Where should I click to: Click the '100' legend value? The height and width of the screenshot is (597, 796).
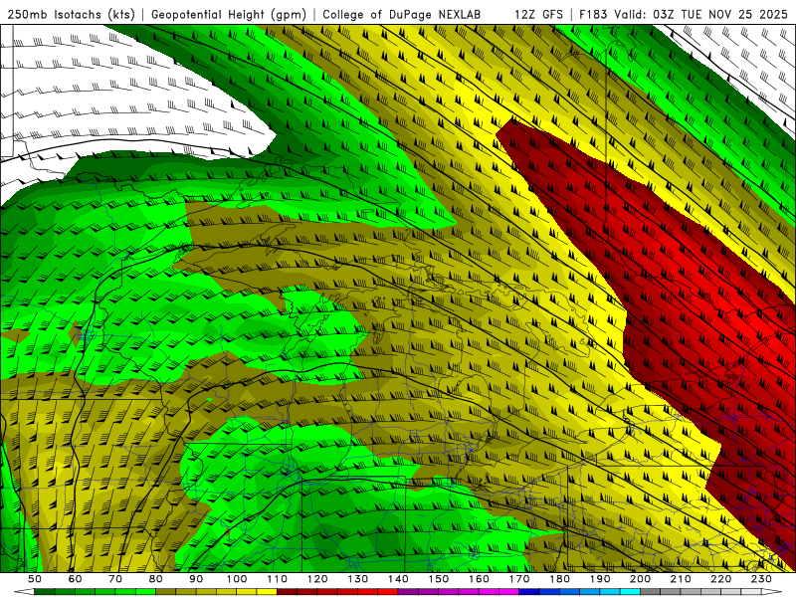[x=237, y=579]
